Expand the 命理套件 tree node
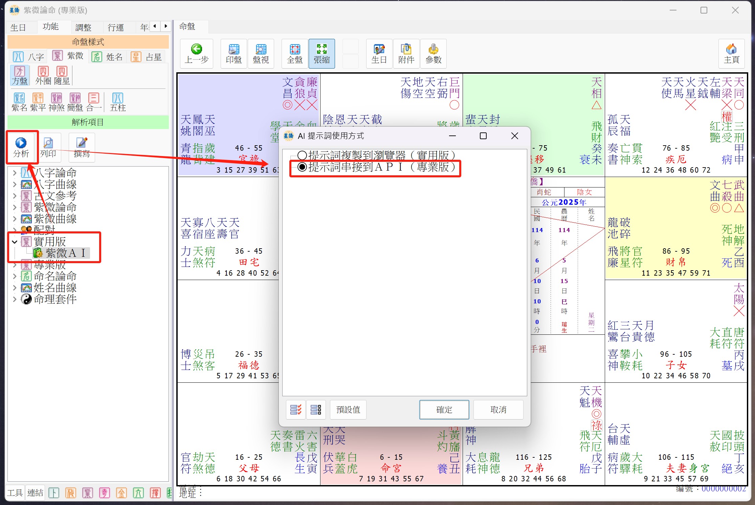The width and height of the screenshot is (755, 505). [x=15, y=299]
